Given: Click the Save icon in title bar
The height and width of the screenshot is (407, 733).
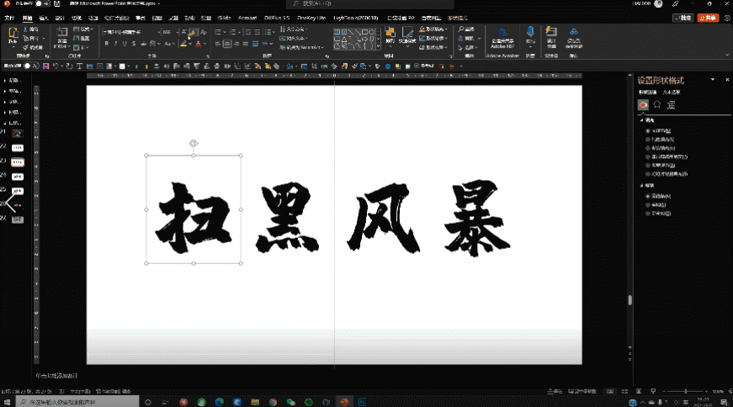Looking at the screenshot, I should pyautogui.click(x=57, y=3).
